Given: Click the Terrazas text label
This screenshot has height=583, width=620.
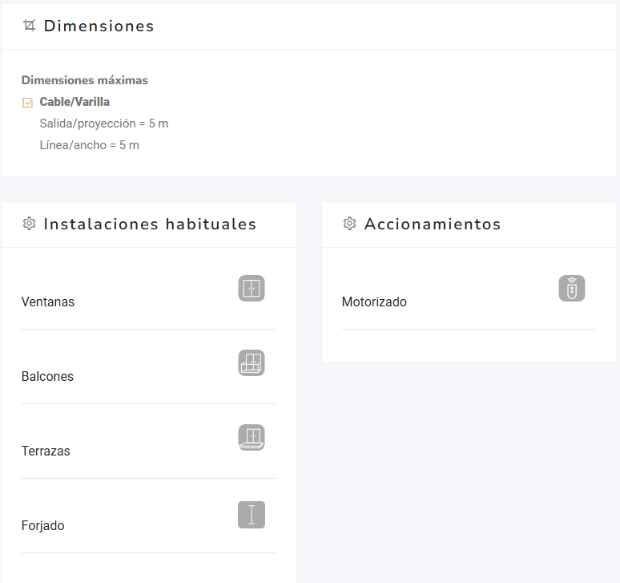Looking at the screenshot, I should 46,451.
